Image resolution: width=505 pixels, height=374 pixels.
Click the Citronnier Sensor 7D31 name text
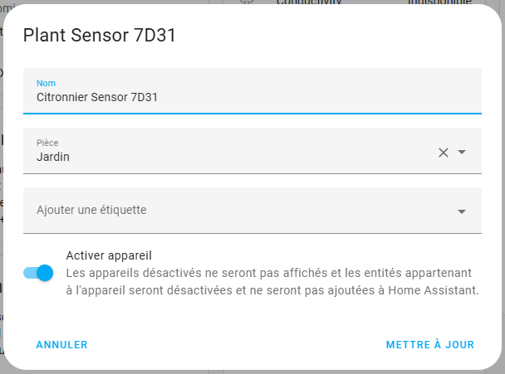pos(97,97)
